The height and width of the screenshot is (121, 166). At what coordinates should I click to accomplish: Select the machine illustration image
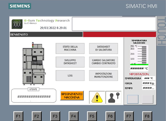click(x=34, y=64)
